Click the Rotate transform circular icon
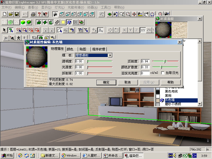Viewport: 212px width, 159px height. 116,30
